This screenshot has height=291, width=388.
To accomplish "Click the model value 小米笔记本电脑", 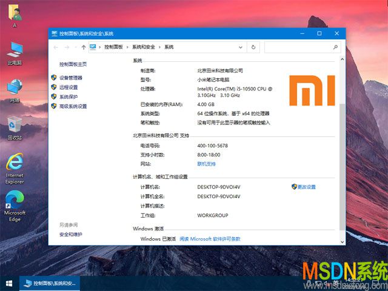I will tap(213, 79).
